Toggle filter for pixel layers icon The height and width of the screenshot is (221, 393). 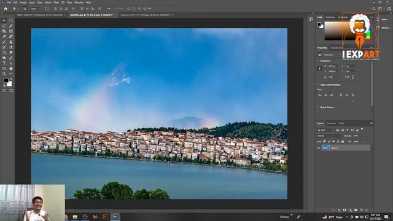coord(338,130)
